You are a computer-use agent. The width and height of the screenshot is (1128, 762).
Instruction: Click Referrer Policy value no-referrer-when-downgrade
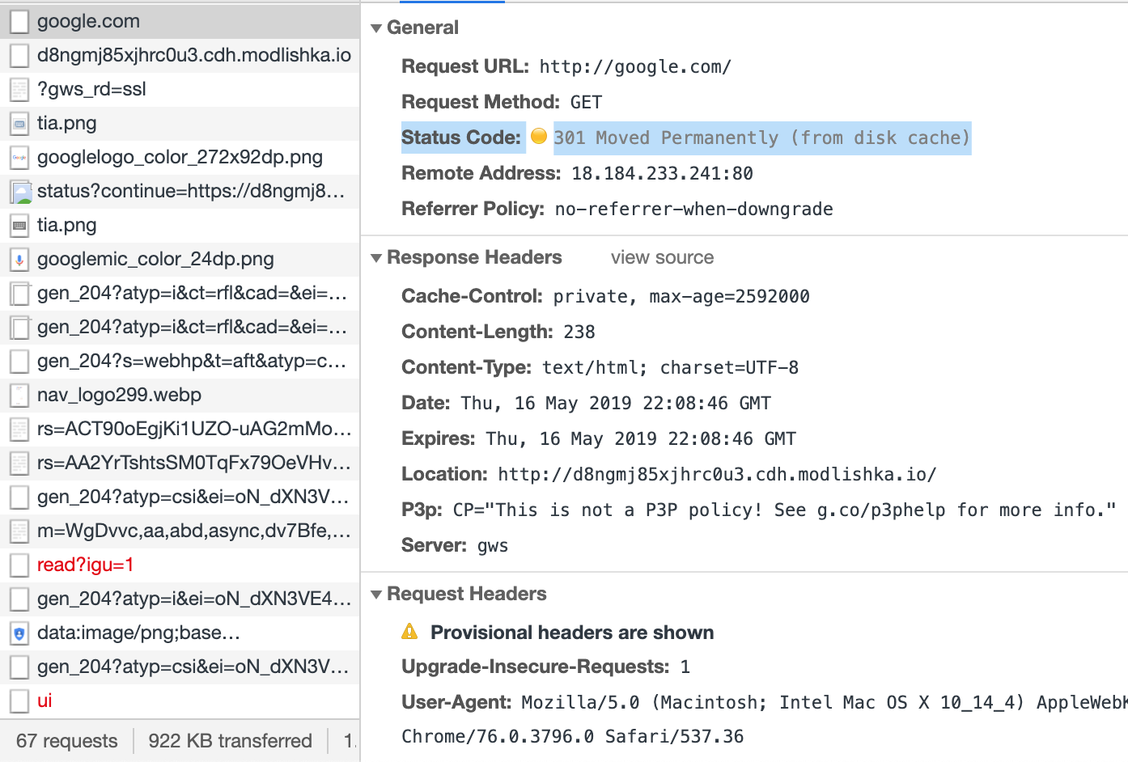coord(693,209)
